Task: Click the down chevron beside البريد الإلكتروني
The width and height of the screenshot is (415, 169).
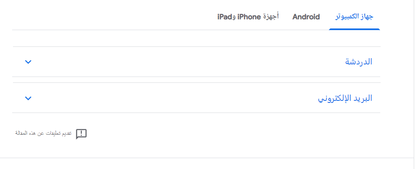Action: [28, 98]
